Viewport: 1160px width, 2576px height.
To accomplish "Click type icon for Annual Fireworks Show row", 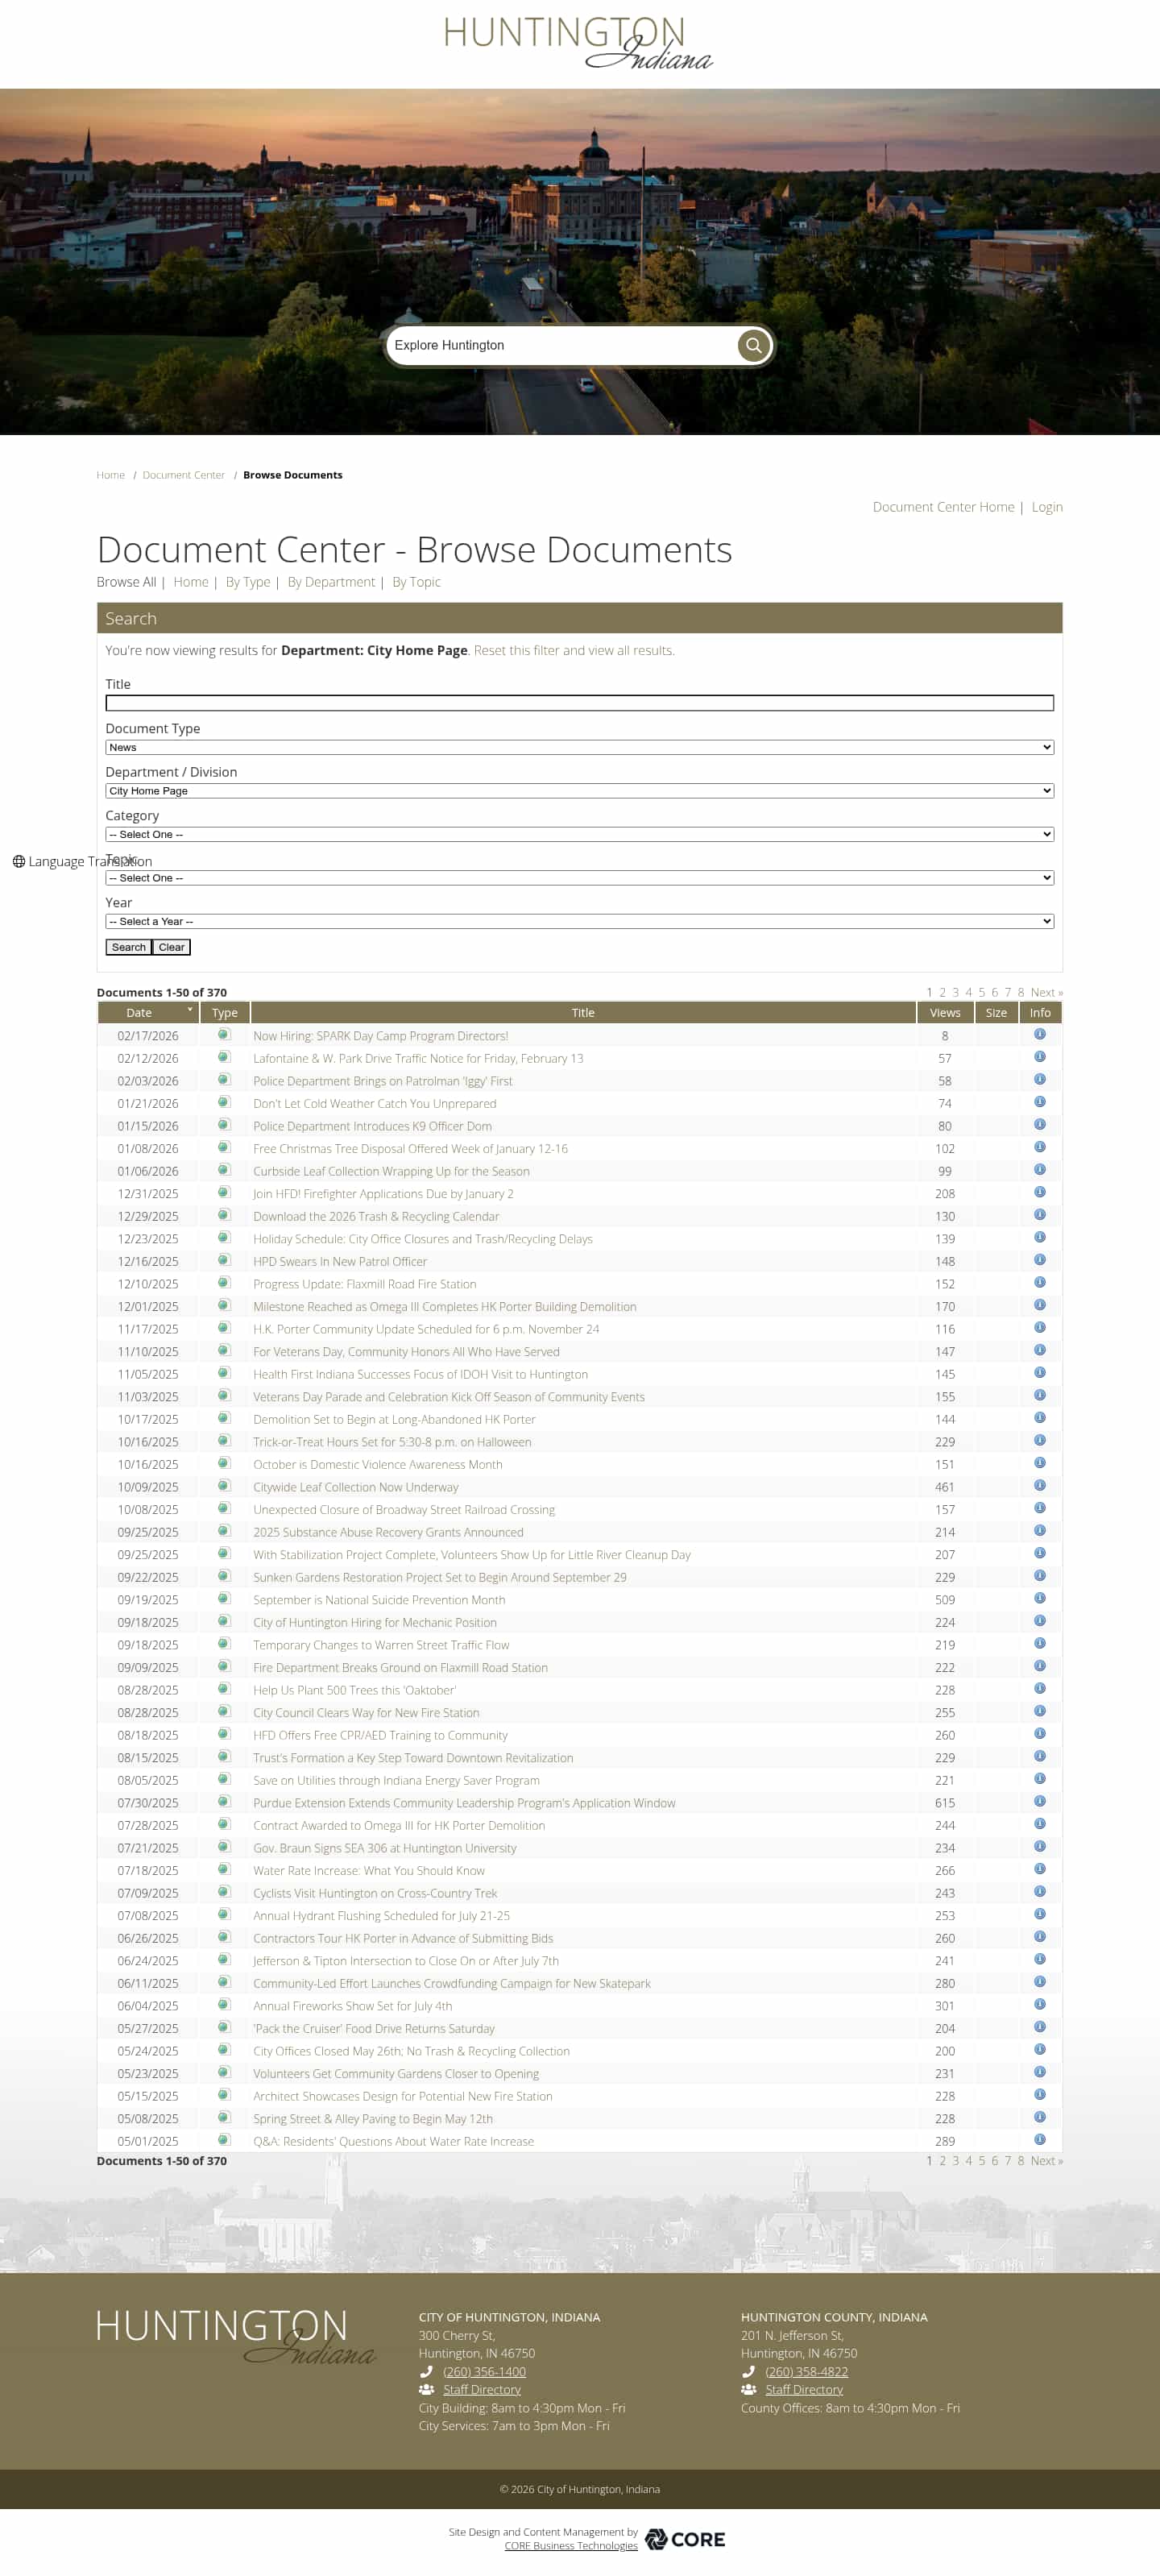I will pos(224,2005).
